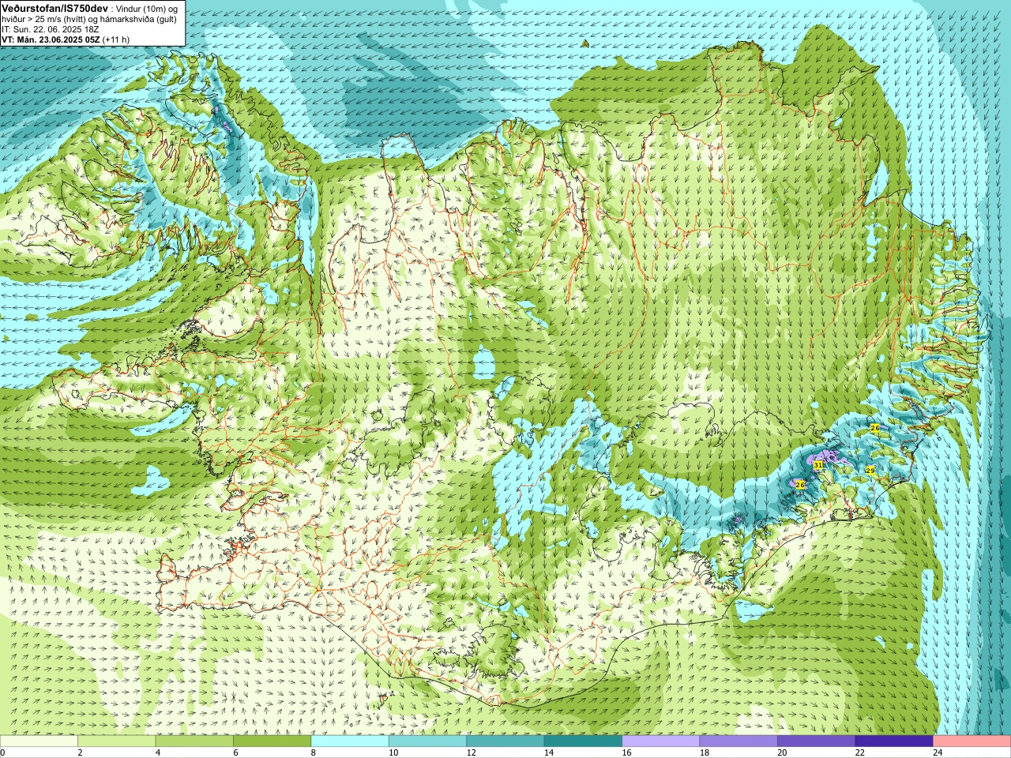Click the legend tick label 24
Image resolution: width=1011 pixels, height=758 pixels.
pos(937,752)
